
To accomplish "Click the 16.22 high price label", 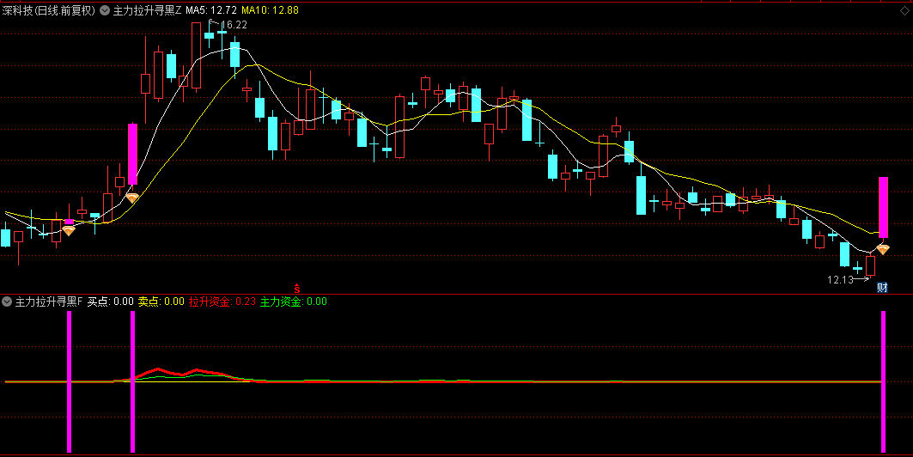I will pyautogui.click(x=234, y=24).
